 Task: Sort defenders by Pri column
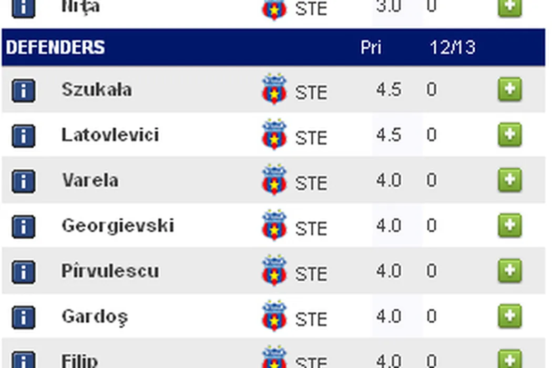click(371, 47)
